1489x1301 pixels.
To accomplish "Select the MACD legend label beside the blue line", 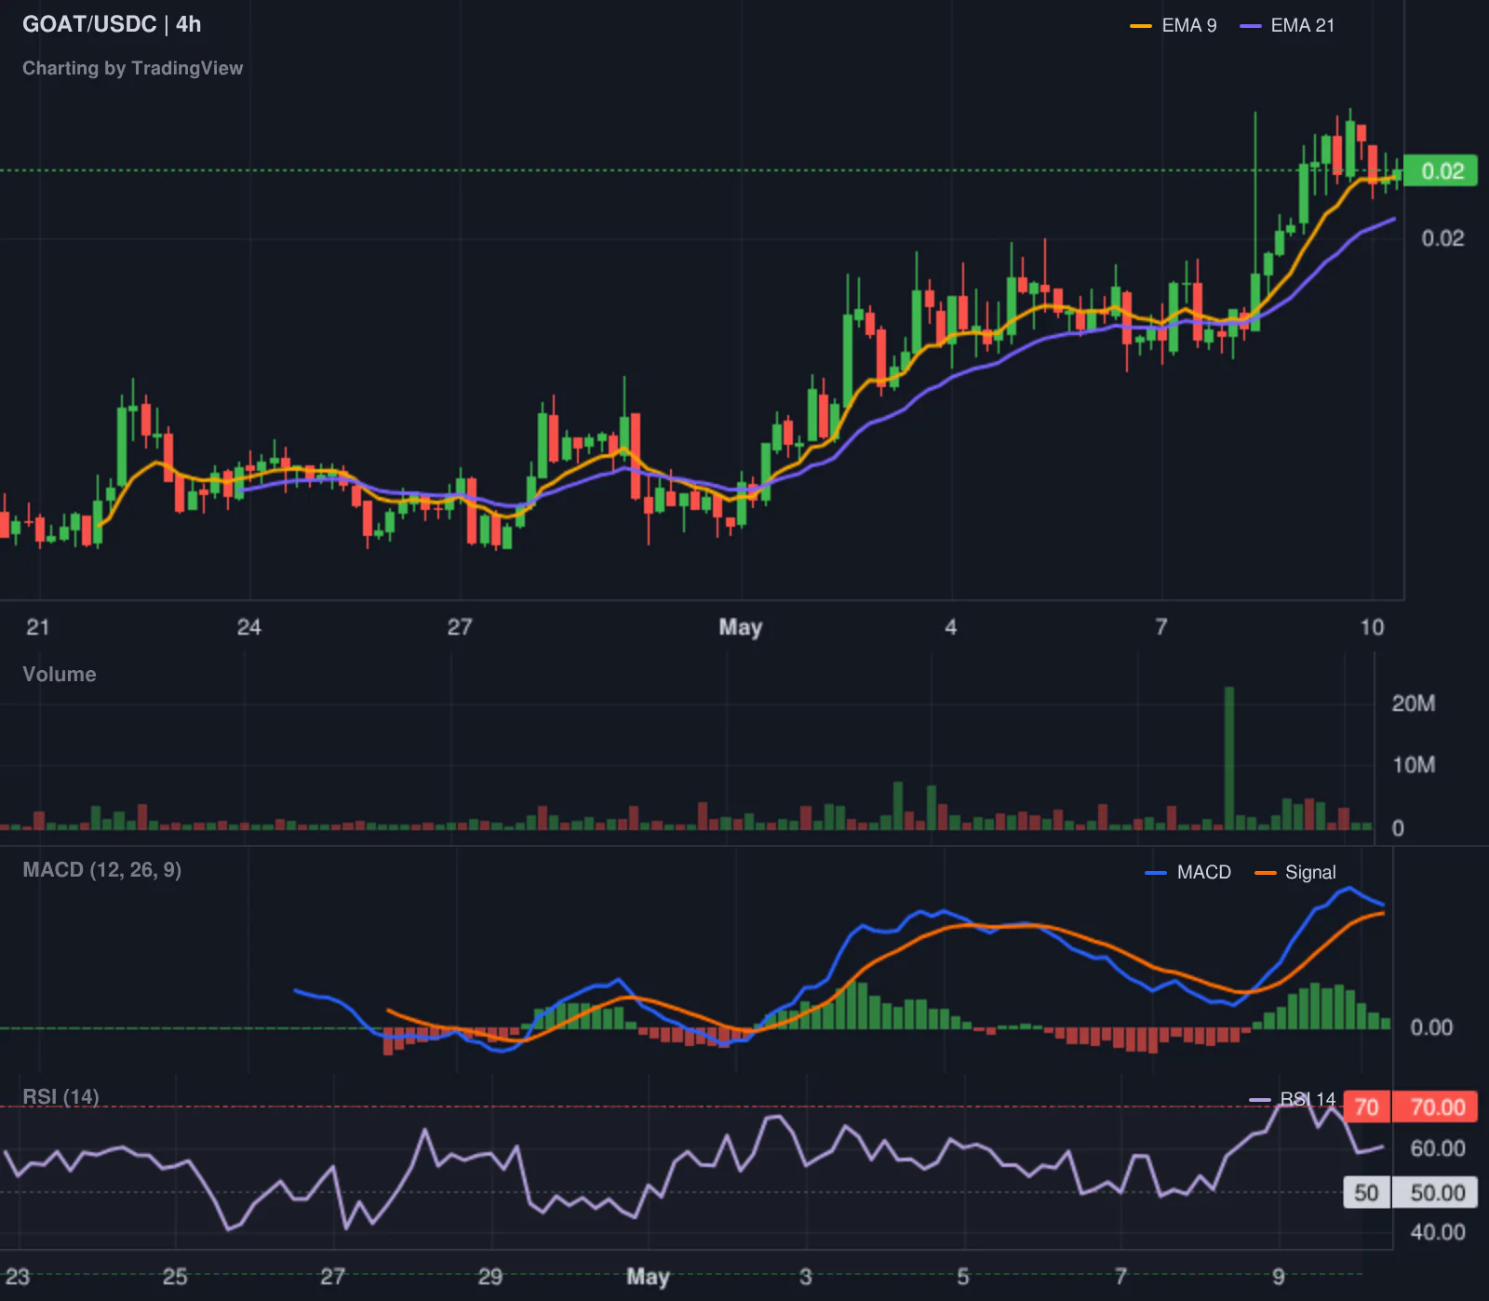I will (1204, 873).
